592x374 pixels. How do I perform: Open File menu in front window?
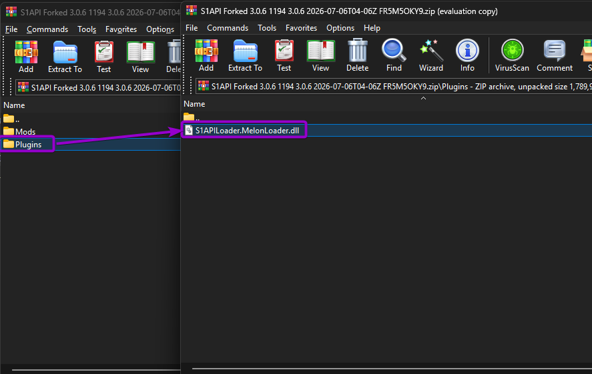pyautogui.click(x=192, y=28)
